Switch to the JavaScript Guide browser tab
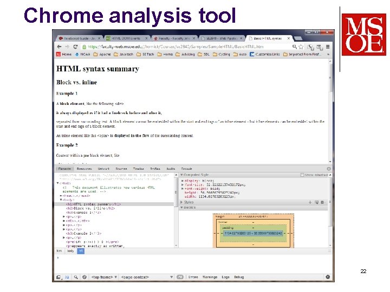This screenshot has width=390, height=292. tap(79, 38)
